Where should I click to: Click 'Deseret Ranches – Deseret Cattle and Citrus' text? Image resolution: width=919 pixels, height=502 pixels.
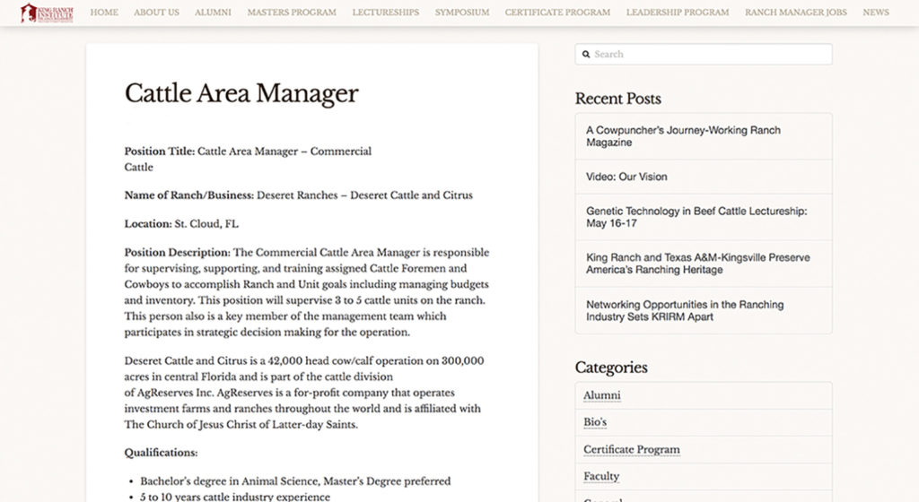click(364, 195)
